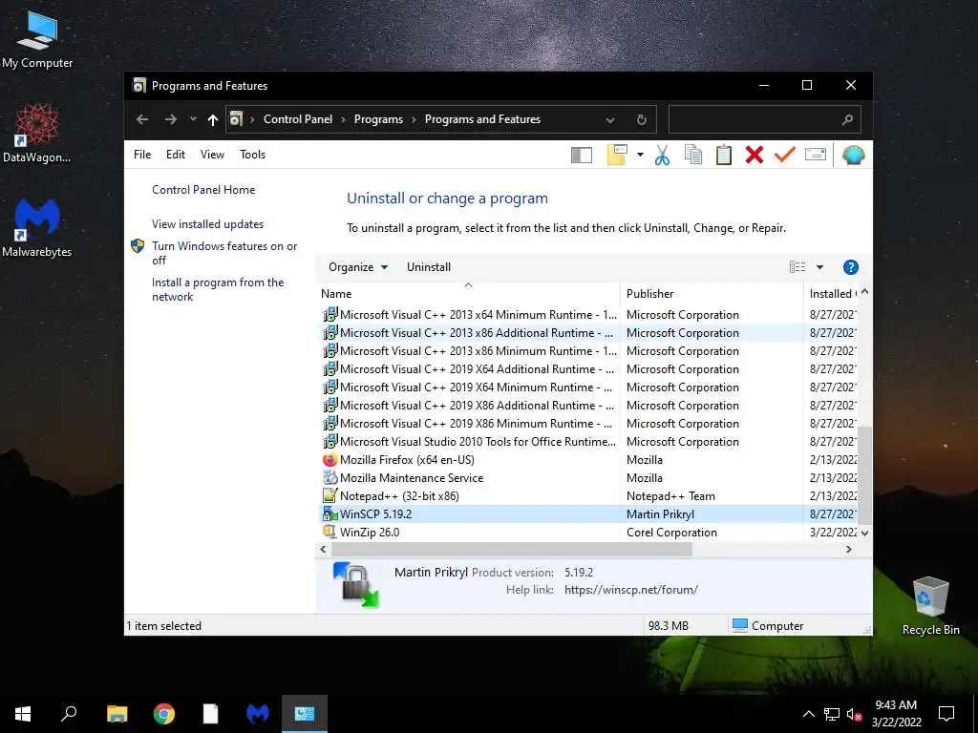Click the horizontal scrollbar right arrow
The image size is (978, 733).
[x=848, y=549]
